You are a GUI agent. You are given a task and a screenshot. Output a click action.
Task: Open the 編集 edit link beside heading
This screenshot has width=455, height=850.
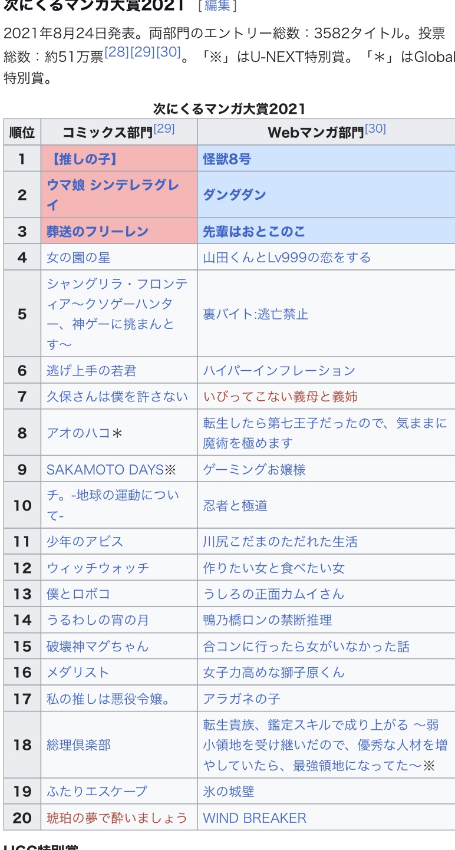click(217, 6)
